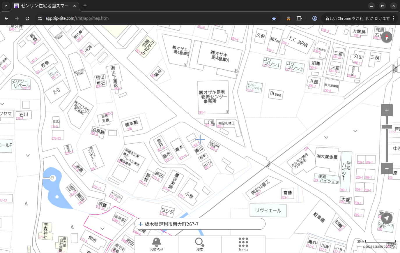400x253 pixels.
Task: Zoom in with the plus button
Action: (x=387, y=110)
